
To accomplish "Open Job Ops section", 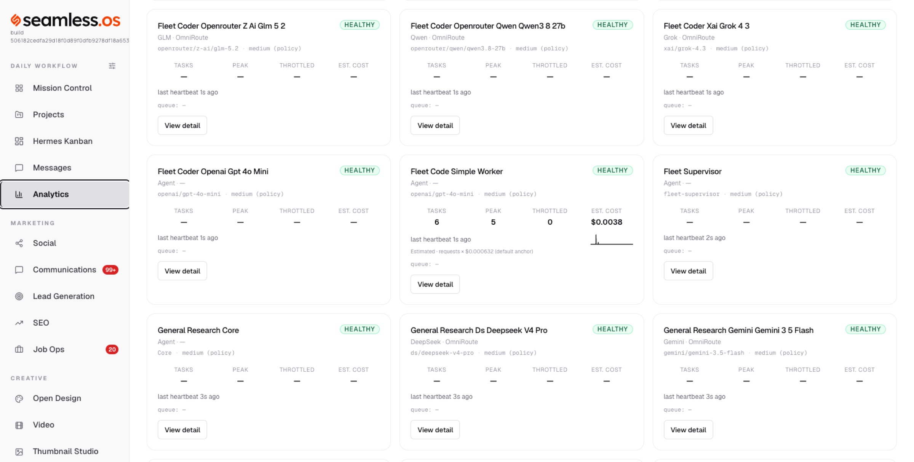I will [x=65, y=349].
